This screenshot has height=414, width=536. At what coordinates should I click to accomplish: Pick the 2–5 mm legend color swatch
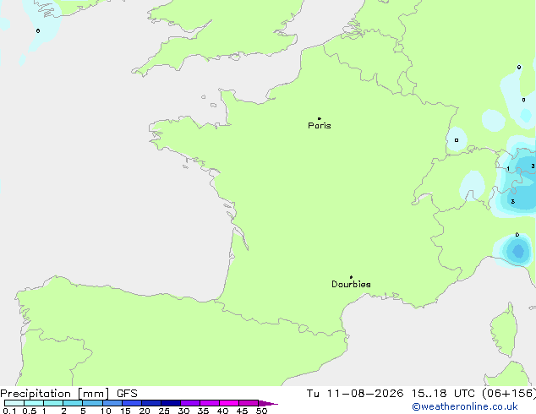pyautogui.click(x=73, y=403)
